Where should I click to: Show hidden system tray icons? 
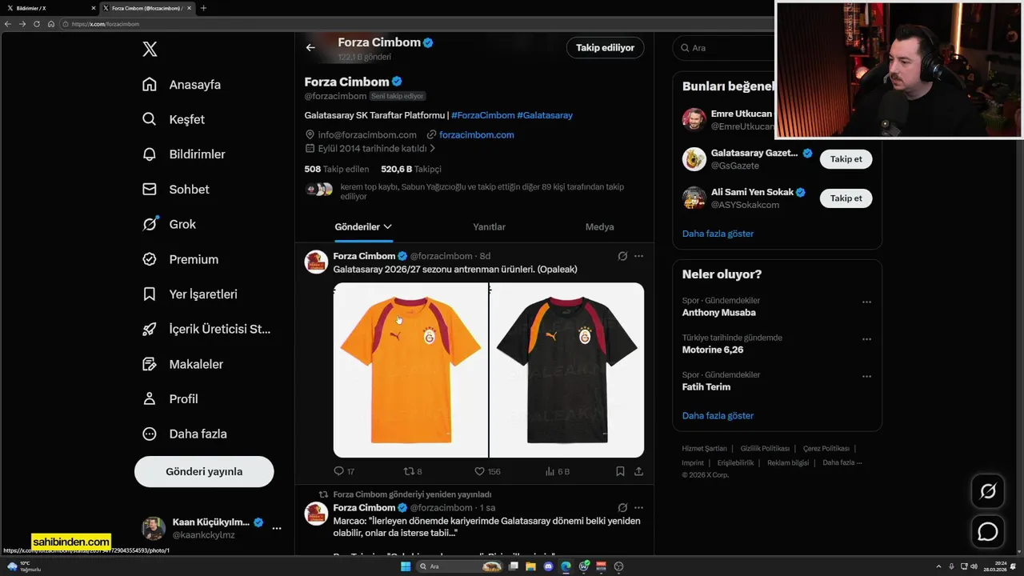point(939,566)
